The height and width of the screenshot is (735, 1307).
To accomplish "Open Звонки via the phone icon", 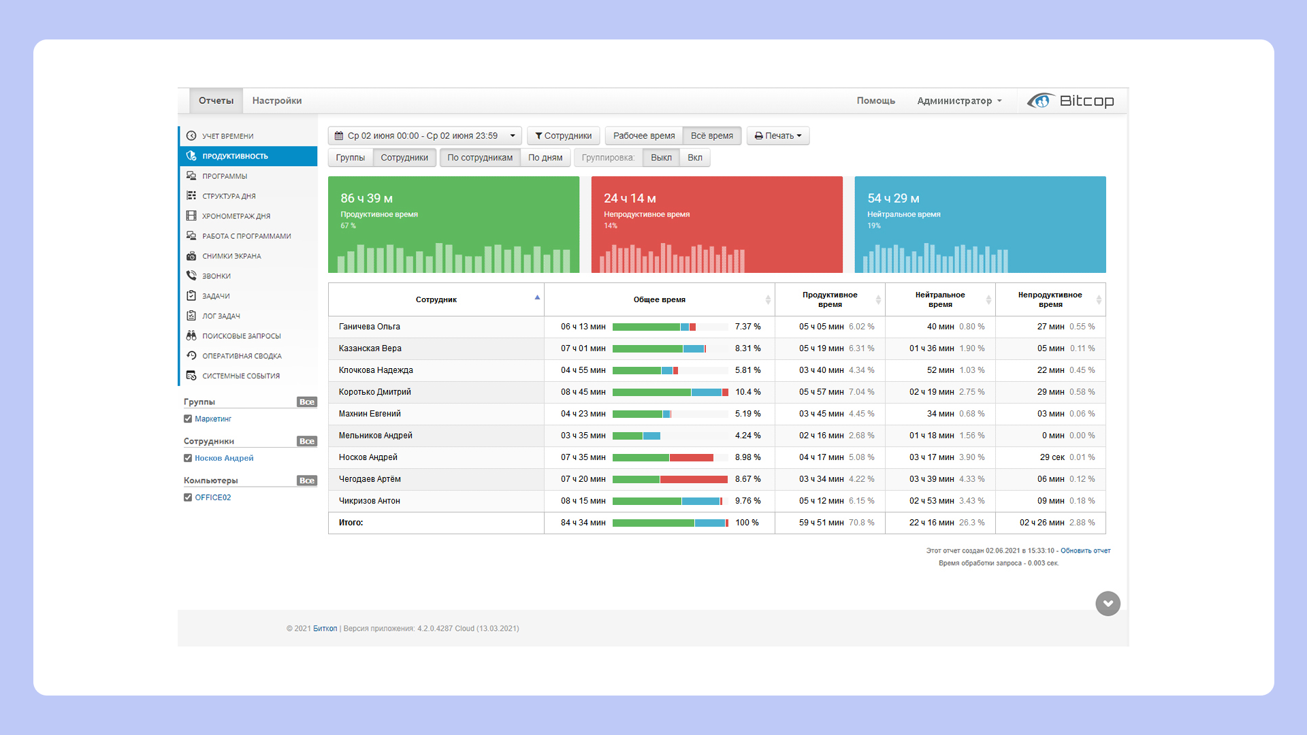I will (x=191, y=276).
